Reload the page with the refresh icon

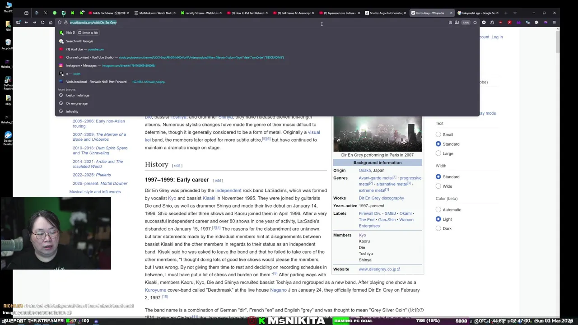(x=42, y=22)
